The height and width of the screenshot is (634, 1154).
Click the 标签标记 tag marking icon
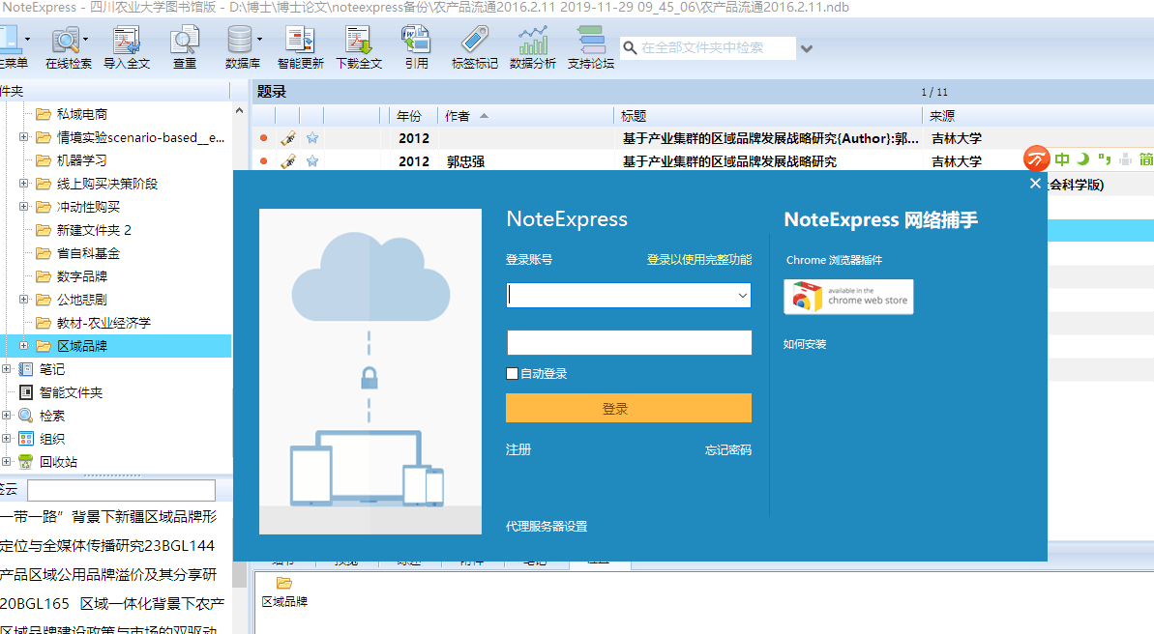(475, 47)
